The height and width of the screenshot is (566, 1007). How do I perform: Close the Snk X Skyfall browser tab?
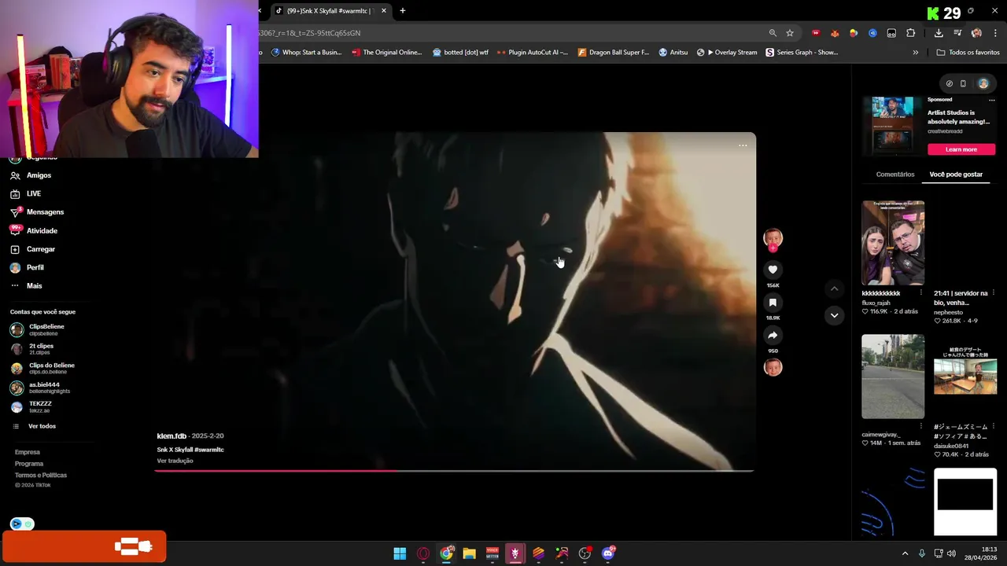tap(384, 11)
